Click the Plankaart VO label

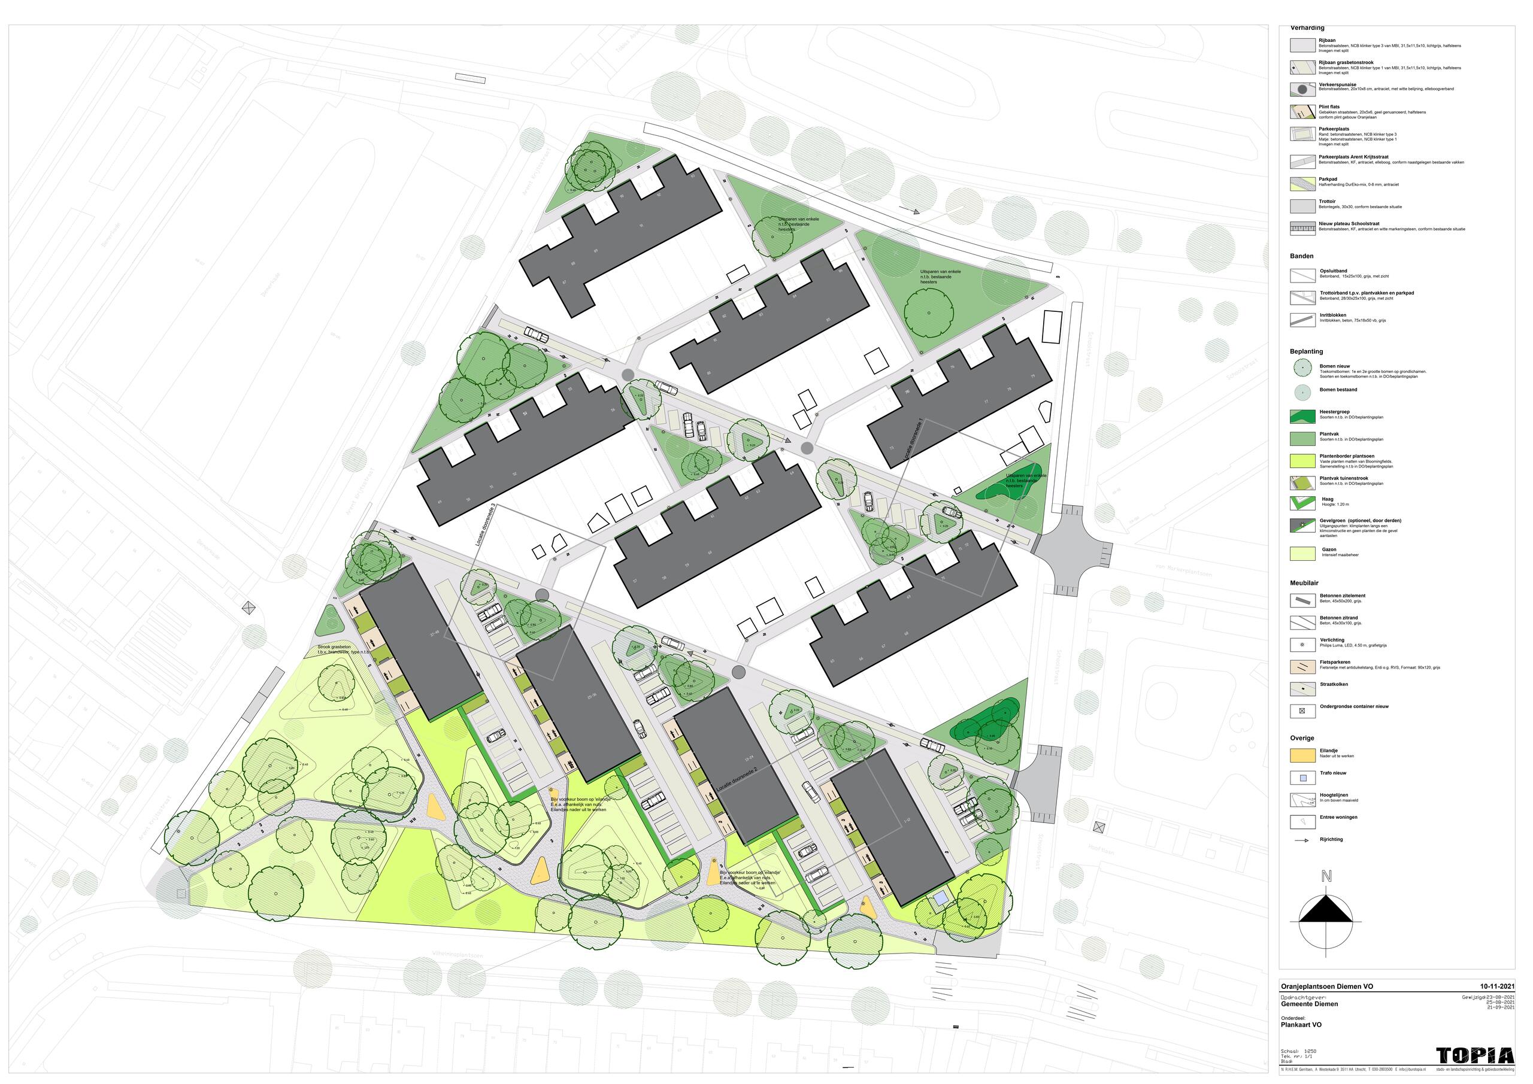[x=1301, y=1025]
